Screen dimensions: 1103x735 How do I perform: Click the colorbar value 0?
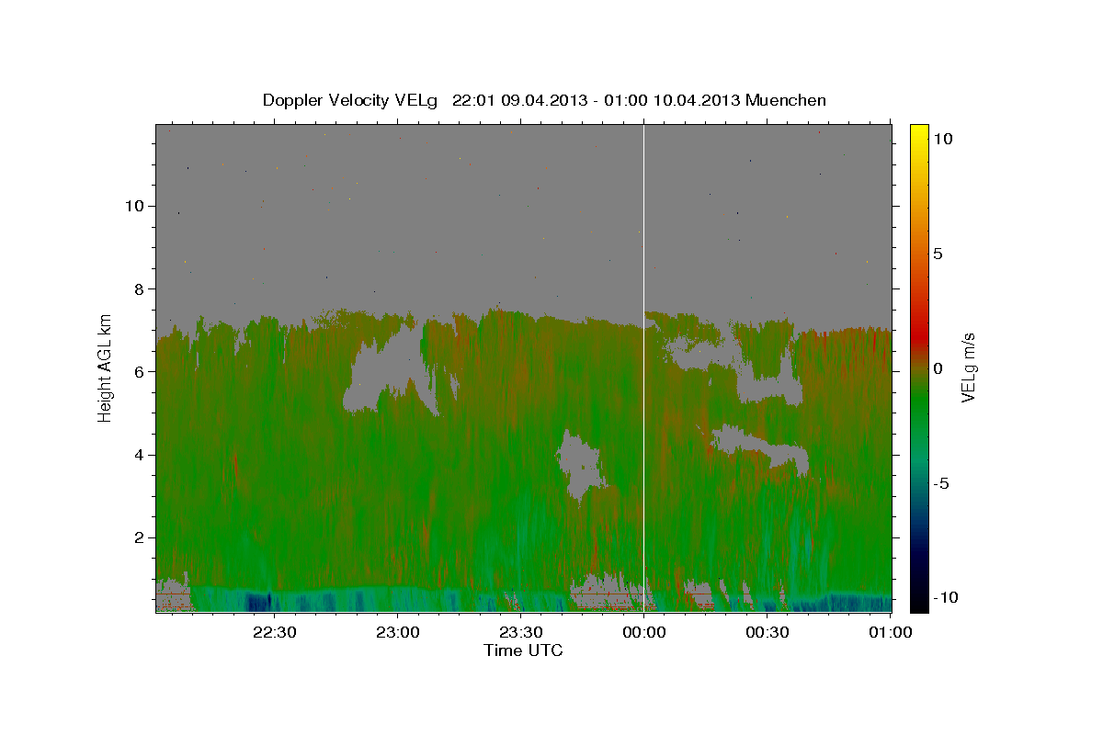click(938, 368)
